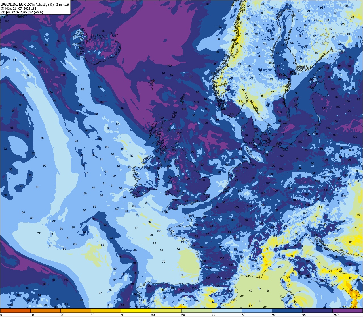The image size is (363, 317).
Task: Click the humidity value '43' on the map
Action: click(x=213, y=302)
